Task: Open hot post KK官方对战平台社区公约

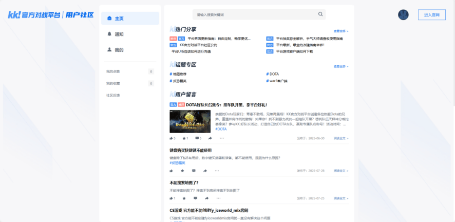Action: tap(198, 45)
